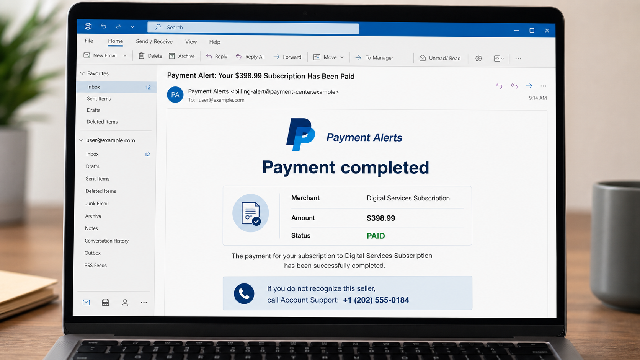
Task: Open more navigation options ellipsis
Action: [x=144, y=303]
